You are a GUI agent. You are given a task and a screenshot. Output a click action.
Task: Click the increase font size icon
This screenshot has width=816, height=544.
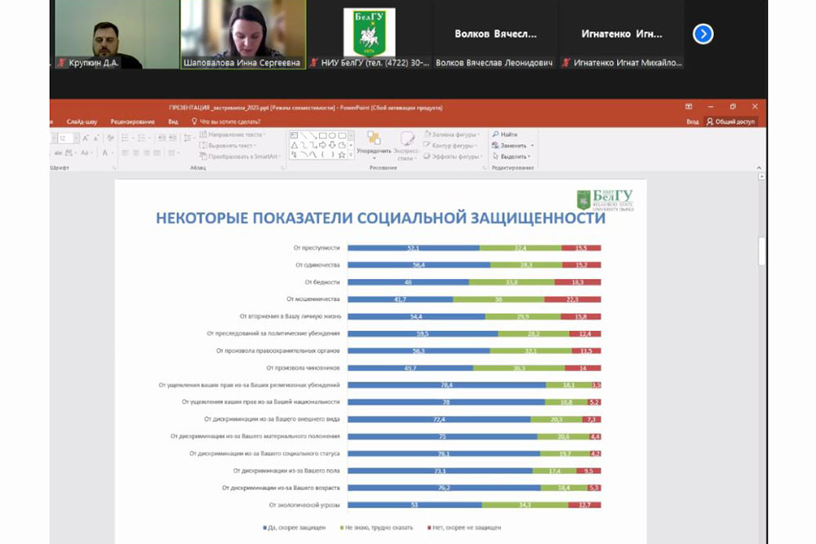click(86, 139)
